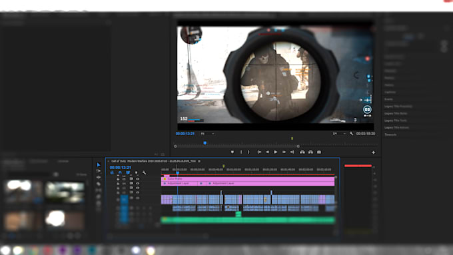This screenshot has width=453, height=255.
Task: Click the insert sequence as nest icon
Action: pos(112,172)
